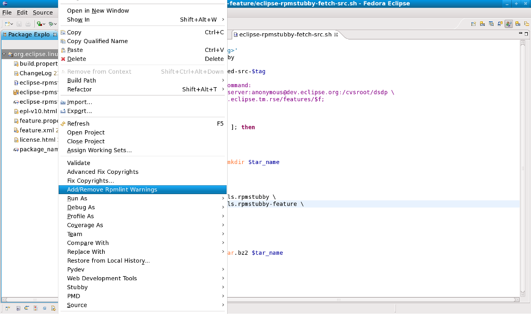Click the editor vertical scrollbar
This screenshot has width=531, height=314.
tap(523, 168)
